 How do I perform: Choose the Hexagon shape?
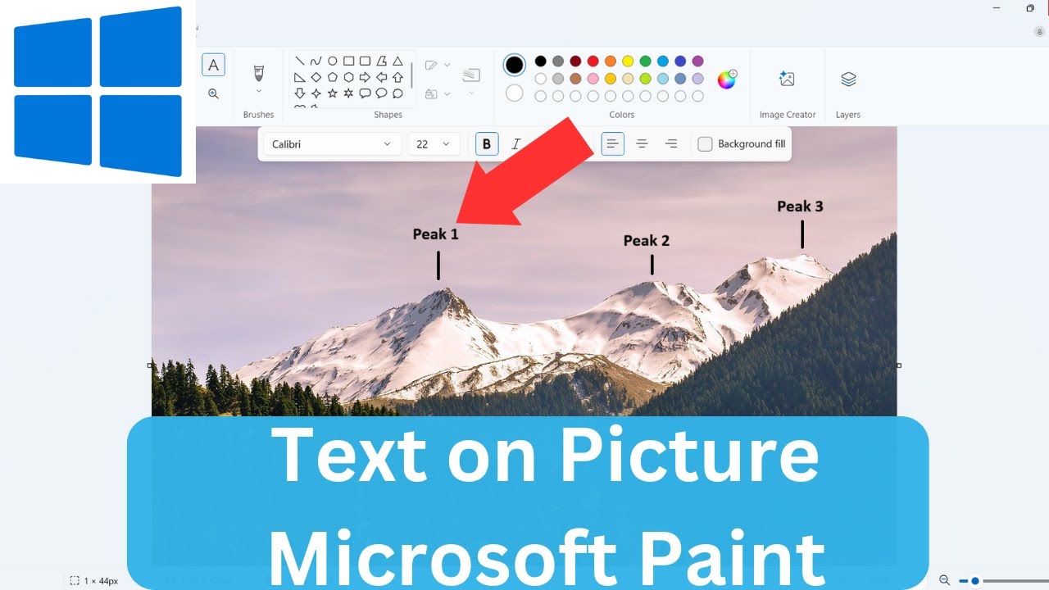pyautogui.click(x=349, y=77)
